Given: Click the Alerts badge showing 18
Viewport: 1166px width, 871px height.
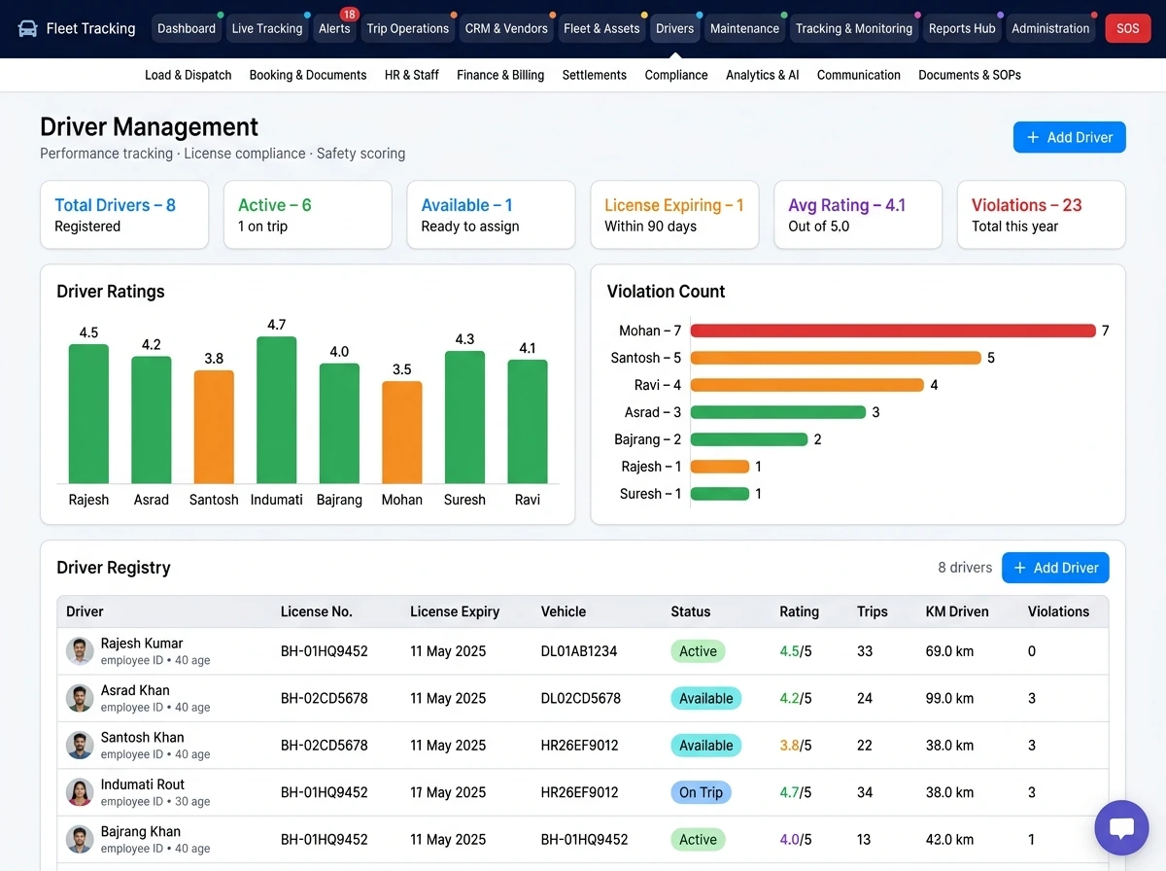Looking at the screenshot, I should (349, 15).
